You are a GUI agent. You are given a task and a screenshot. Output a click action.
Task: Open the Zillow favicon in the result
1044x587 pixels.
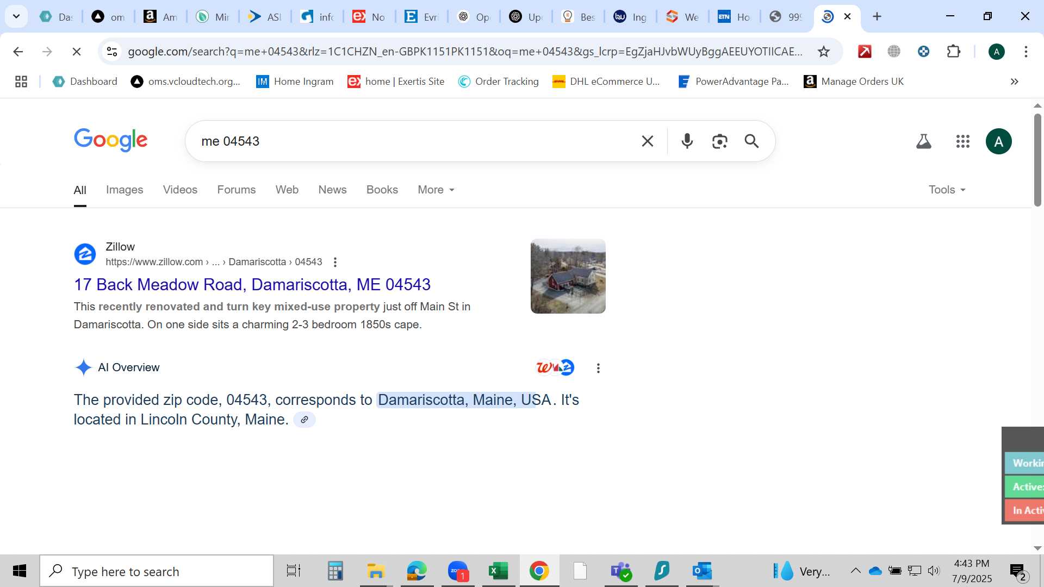pos(85,254)
